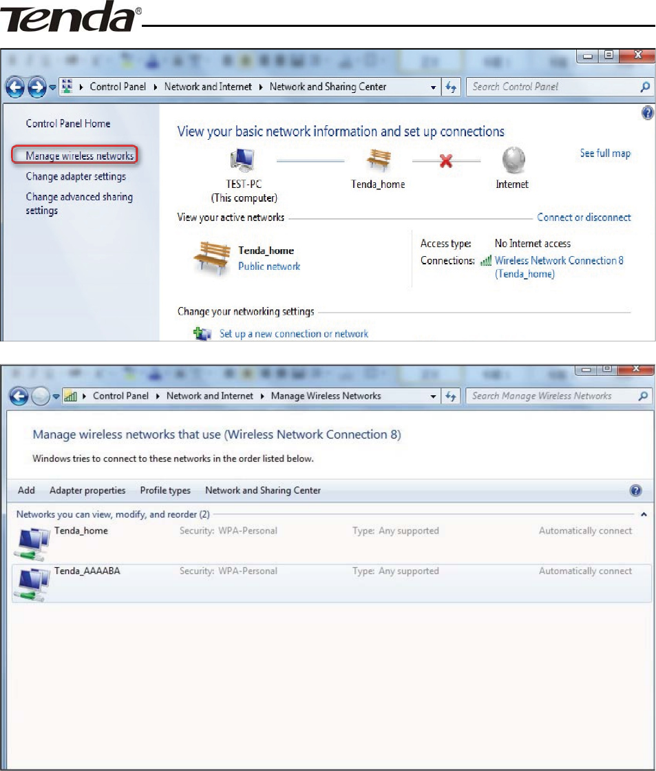Click the red X connection error icon
The width and height of the screenshot is (656, 771).
[446, 161]
